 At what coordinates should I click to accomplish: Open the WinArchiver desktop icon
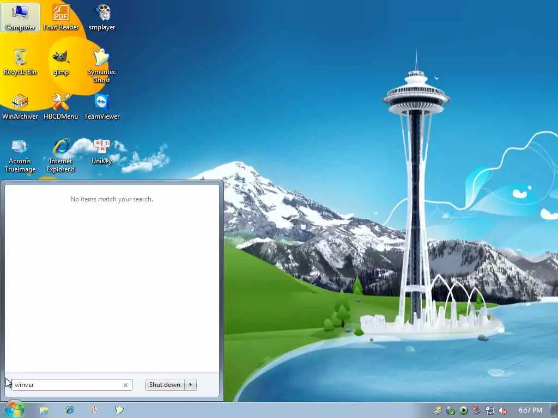point(20,106)
